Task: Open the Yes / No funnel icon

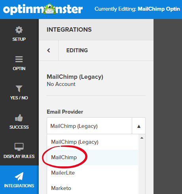Action: pyautogui.click(x=19, y=89)
